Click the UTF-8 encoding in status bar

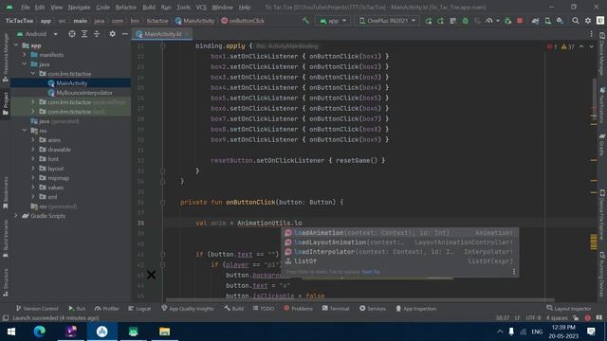pyautogui.click(x=533, y=318)
